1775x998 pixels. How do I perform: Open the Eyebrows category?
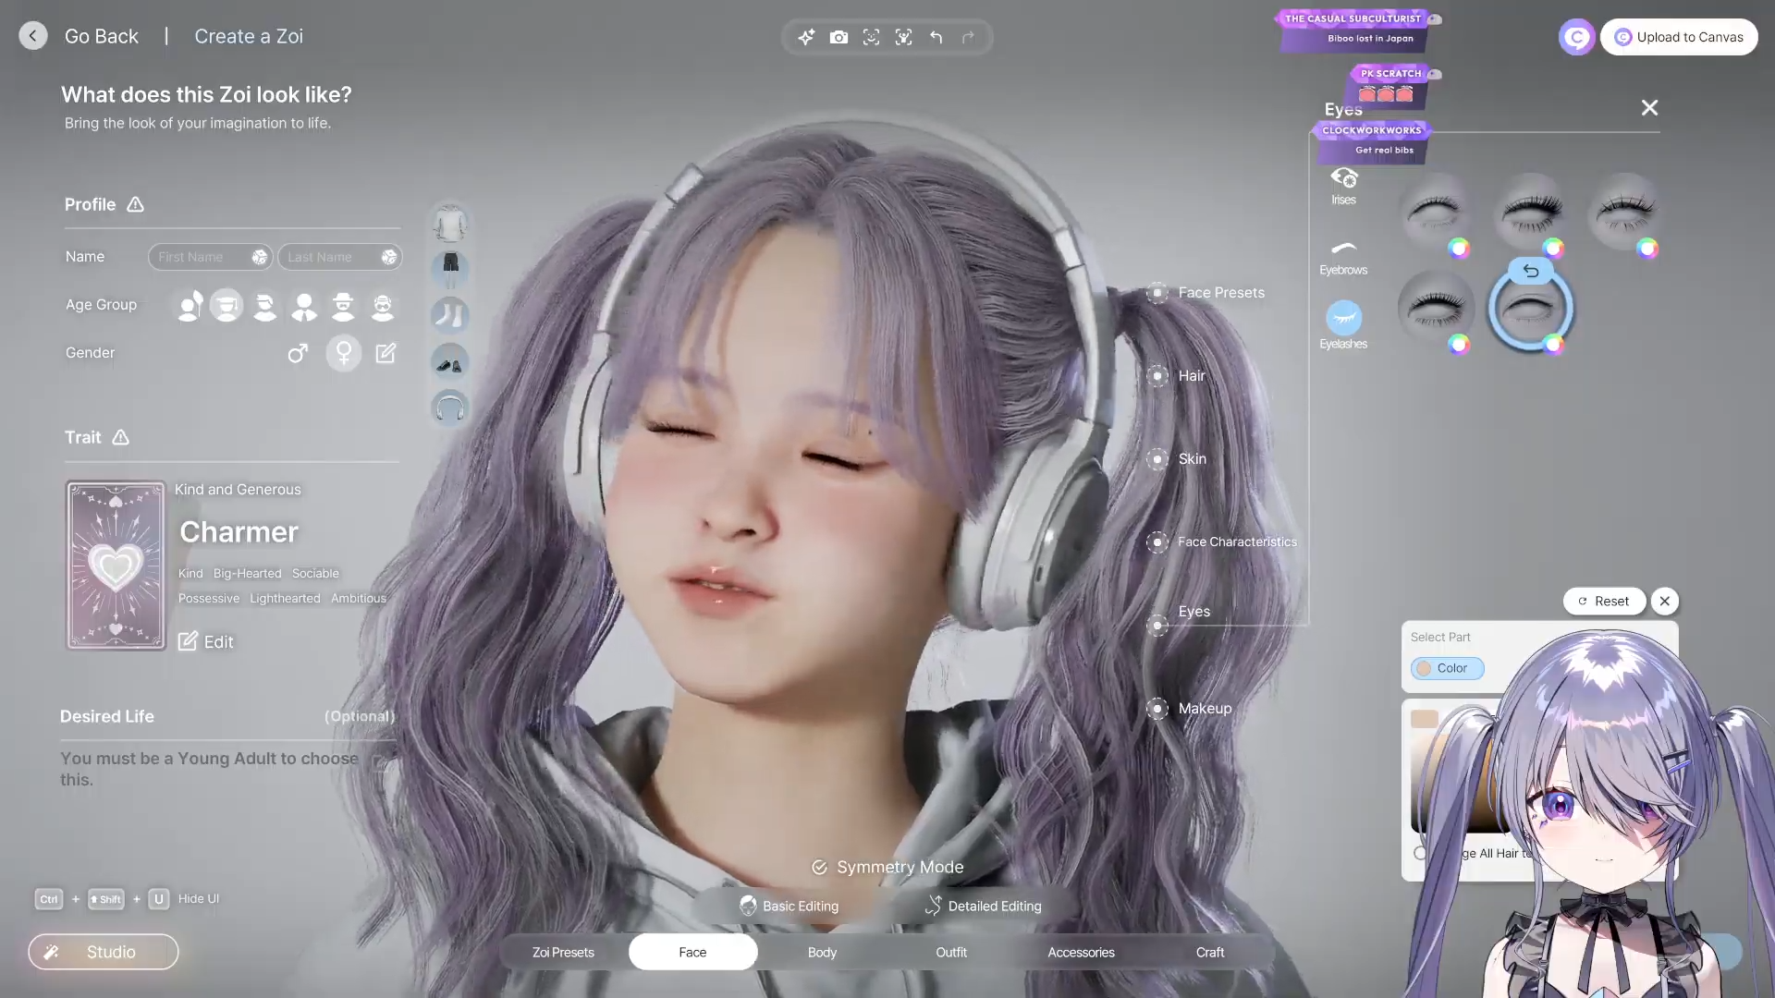click(1343, 256)
